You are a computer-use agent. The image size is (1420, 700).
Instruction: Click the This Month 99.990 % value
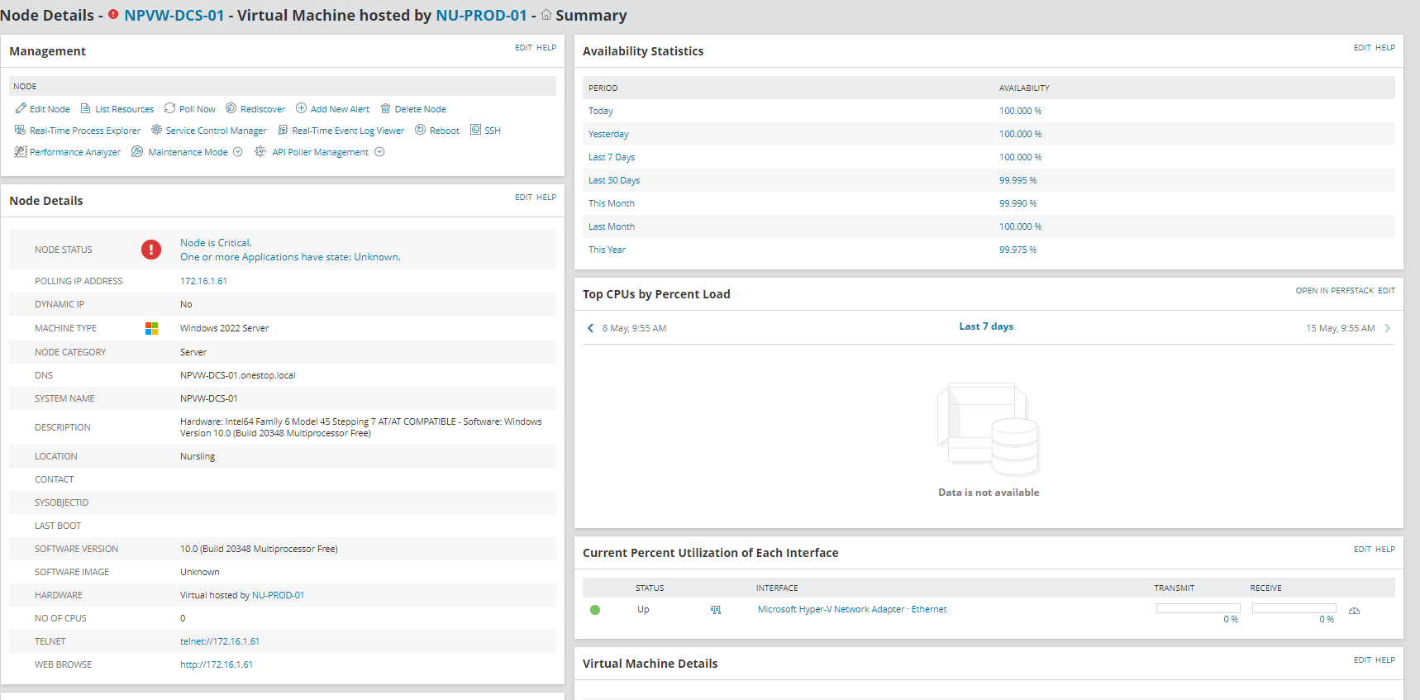(x=1017, y=203)
